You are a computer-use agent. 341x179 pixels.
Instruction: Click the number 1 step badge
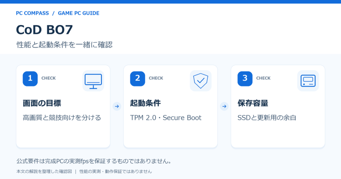click(x=30, y=79)
